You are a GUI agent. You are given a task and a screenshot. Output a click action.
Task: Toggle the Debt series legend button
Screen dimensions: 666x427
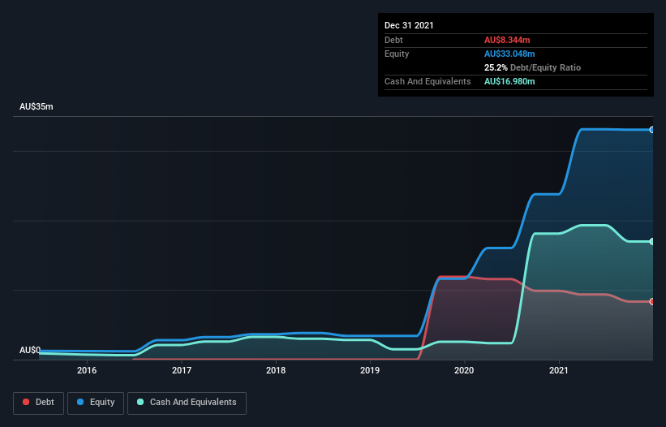coord(39,403)
